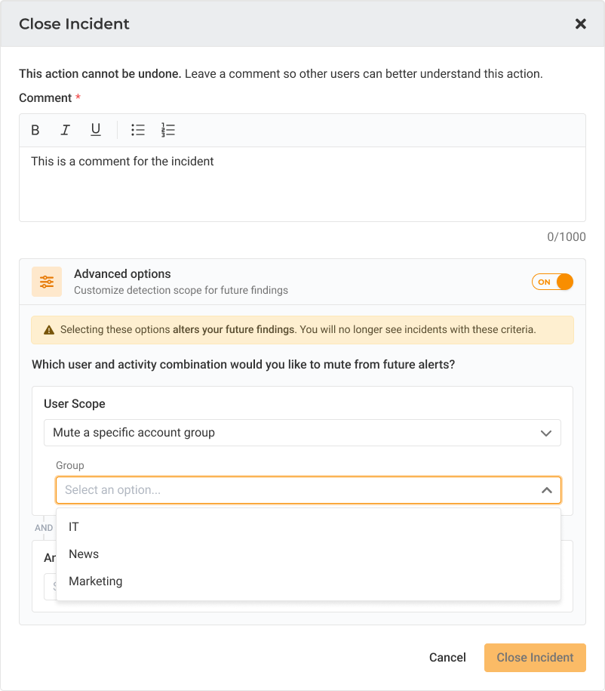The height and width of the screenshot is (691, 605).
Task: Click inside the comment text area
Action: click(x=302, y=184)
